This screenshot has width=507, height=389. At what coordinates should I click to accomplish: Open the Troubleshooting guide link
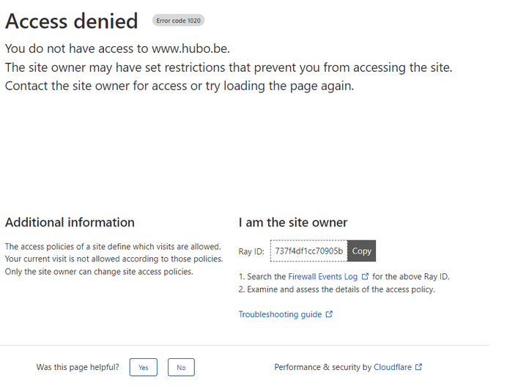(x=280, y=314)
